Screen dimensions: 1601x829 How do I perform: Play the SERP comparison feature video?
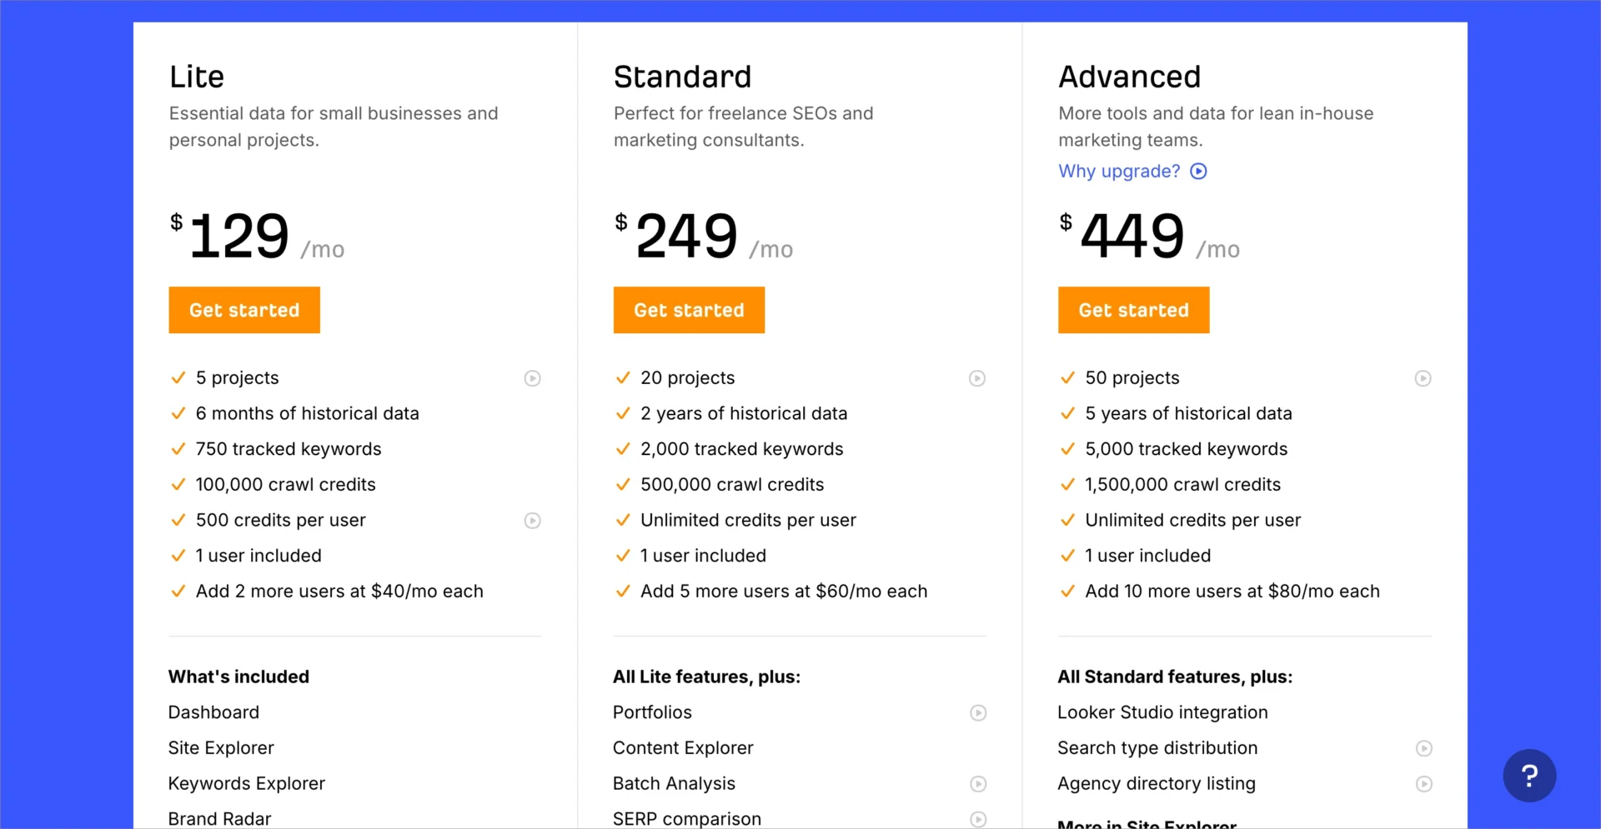pyautogui.click(x=977, y=819)
